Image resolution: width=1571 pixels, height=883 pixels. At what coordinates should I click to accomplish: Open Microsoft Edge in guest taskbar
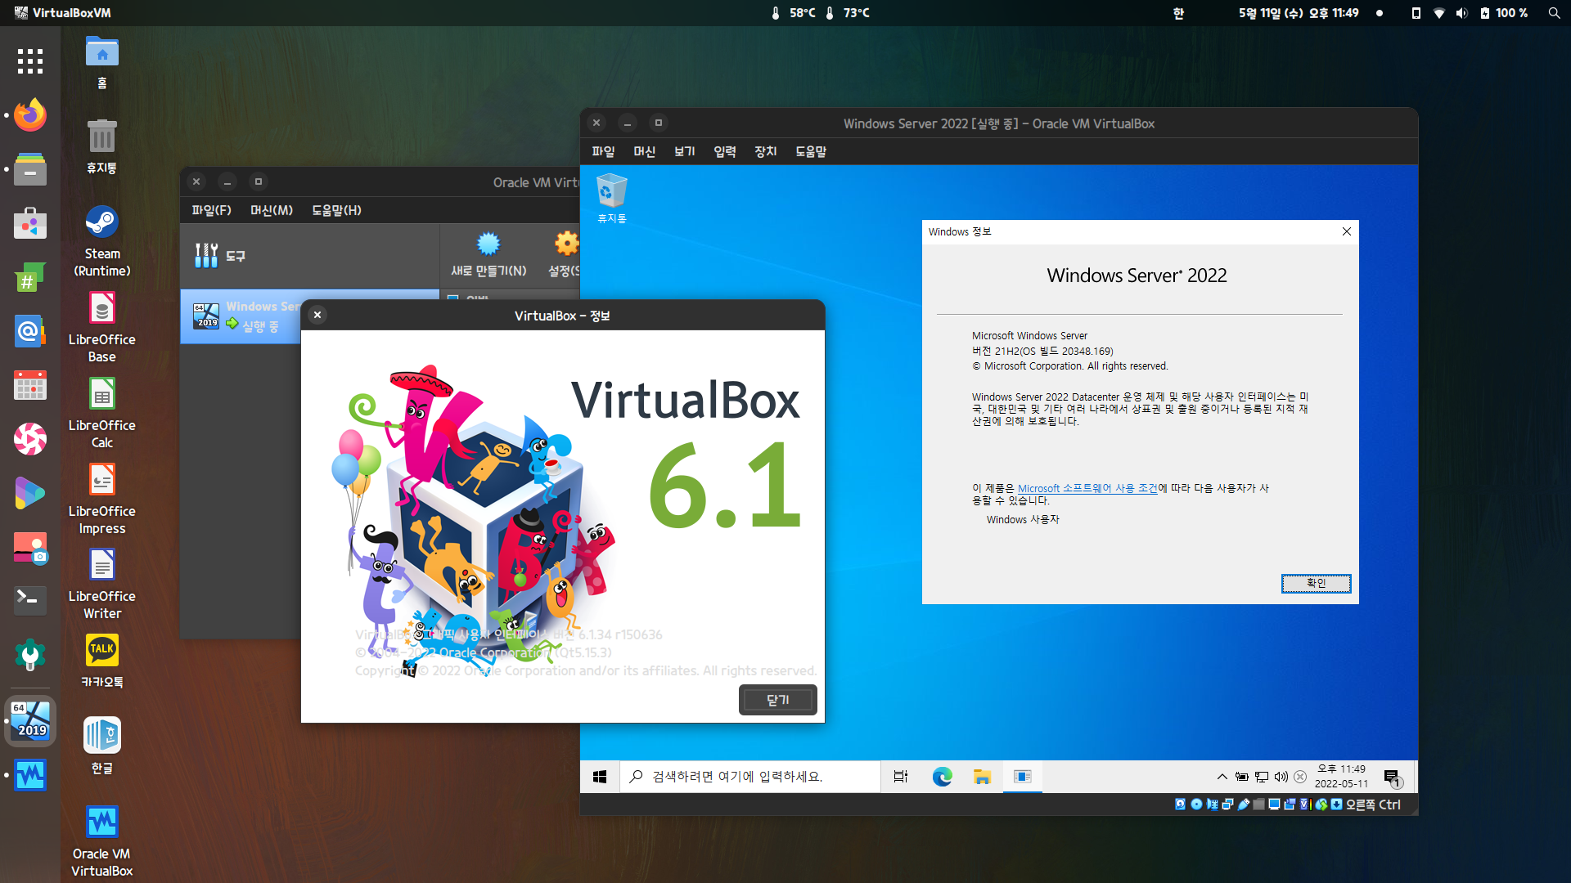(942, 777)
